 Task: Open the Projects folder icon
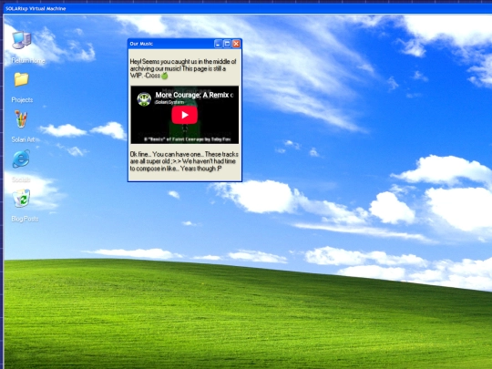coord(21,79)
